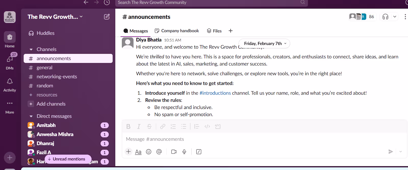Go back with the left arrow icon
The image size is (408, 170).
point(86,2)
